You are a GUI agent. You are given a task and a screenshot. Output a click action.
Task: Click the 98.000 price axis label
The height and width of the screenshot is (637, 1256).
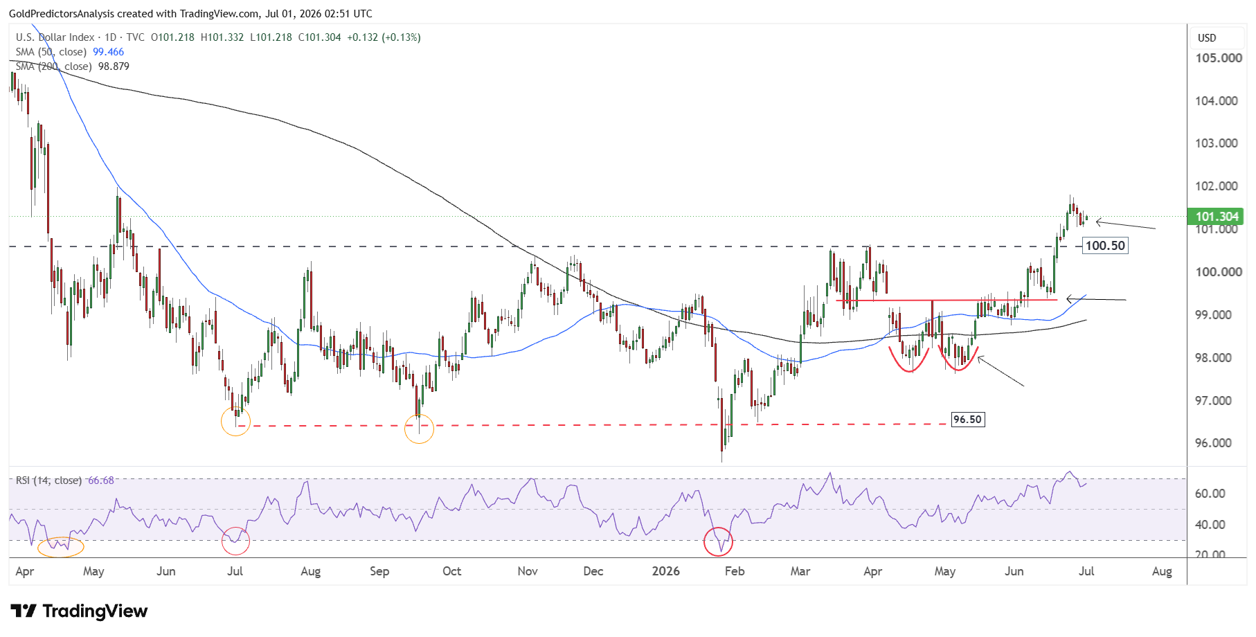point(1213,358)
